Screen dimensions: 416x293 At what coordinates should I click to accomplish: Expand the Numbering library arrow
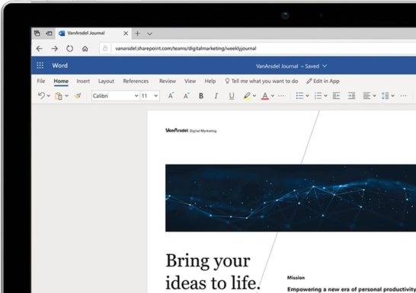tap(325, 96)
